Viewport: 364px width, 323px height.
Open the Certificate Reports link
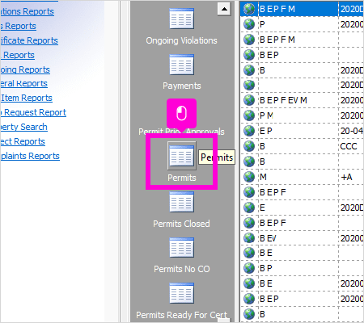(29, 40)
